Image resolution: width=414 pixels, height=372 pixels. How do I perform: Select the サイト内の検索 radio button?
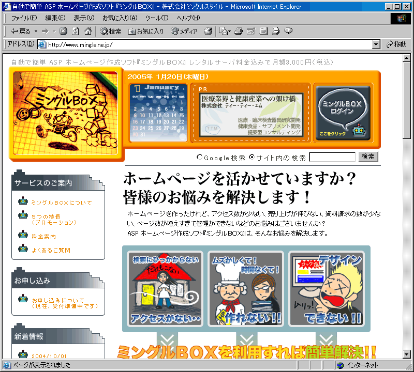[x=252, y=157]
